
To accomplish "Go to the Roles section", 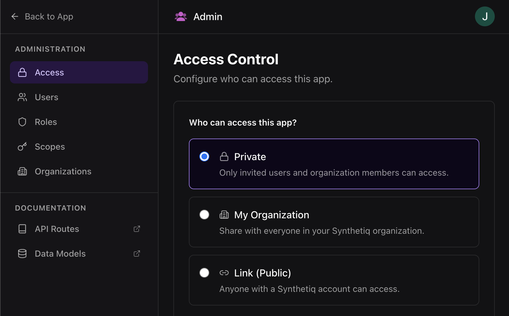I will coord(46,122).
